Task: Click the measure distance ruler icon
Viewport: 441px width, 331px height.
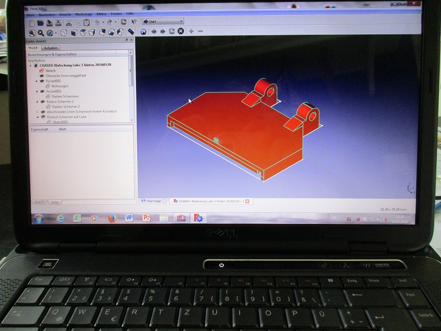Action: click(x=131, y=32)
